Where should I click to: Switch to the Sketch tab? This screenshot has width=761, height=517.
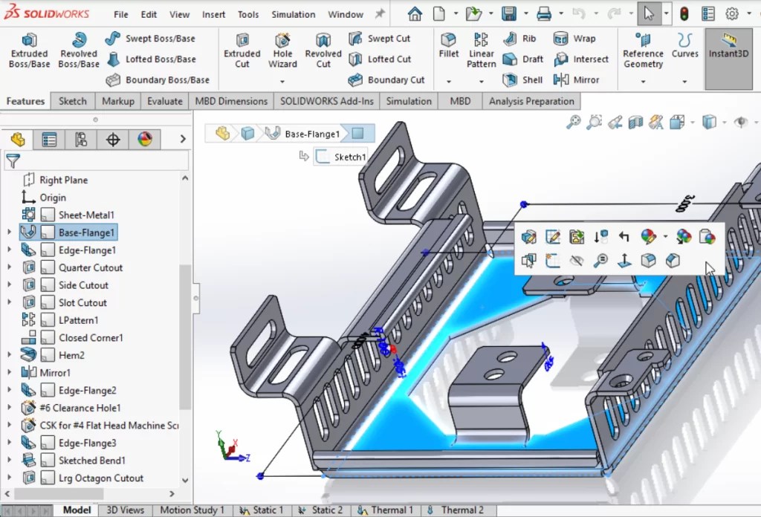tap(73, 101)
